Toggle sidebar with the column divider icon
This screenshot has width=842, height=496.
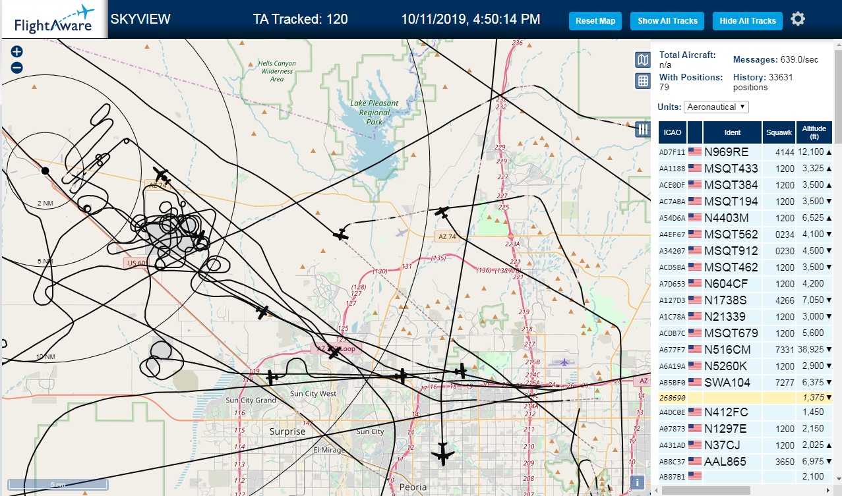point(643,129)
